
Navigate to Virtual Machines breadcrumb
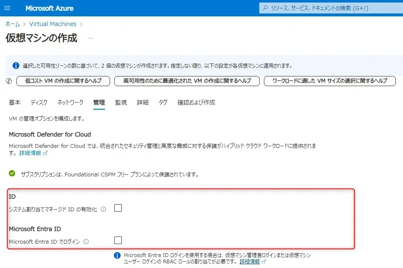point(53,24)
